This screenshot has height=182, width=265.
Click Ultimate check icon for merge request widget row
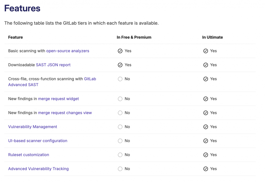(206, 99)
